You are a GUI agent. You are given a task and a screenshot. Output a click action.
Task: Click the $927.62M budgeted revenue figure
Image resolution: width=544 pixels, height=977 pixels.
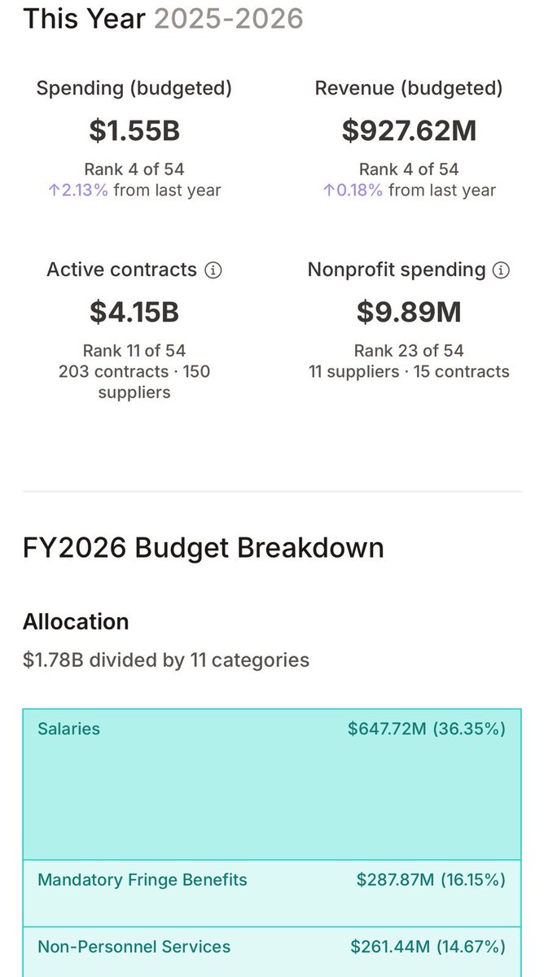pos(409,130)
